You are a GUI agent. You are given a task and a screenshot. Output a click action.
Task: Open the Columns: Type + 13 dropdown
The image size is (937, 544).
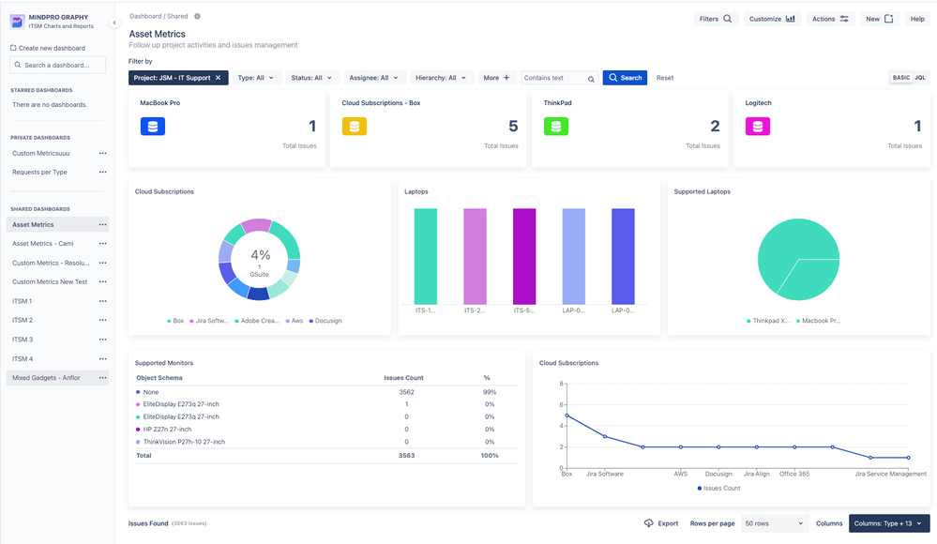(888, 523)
